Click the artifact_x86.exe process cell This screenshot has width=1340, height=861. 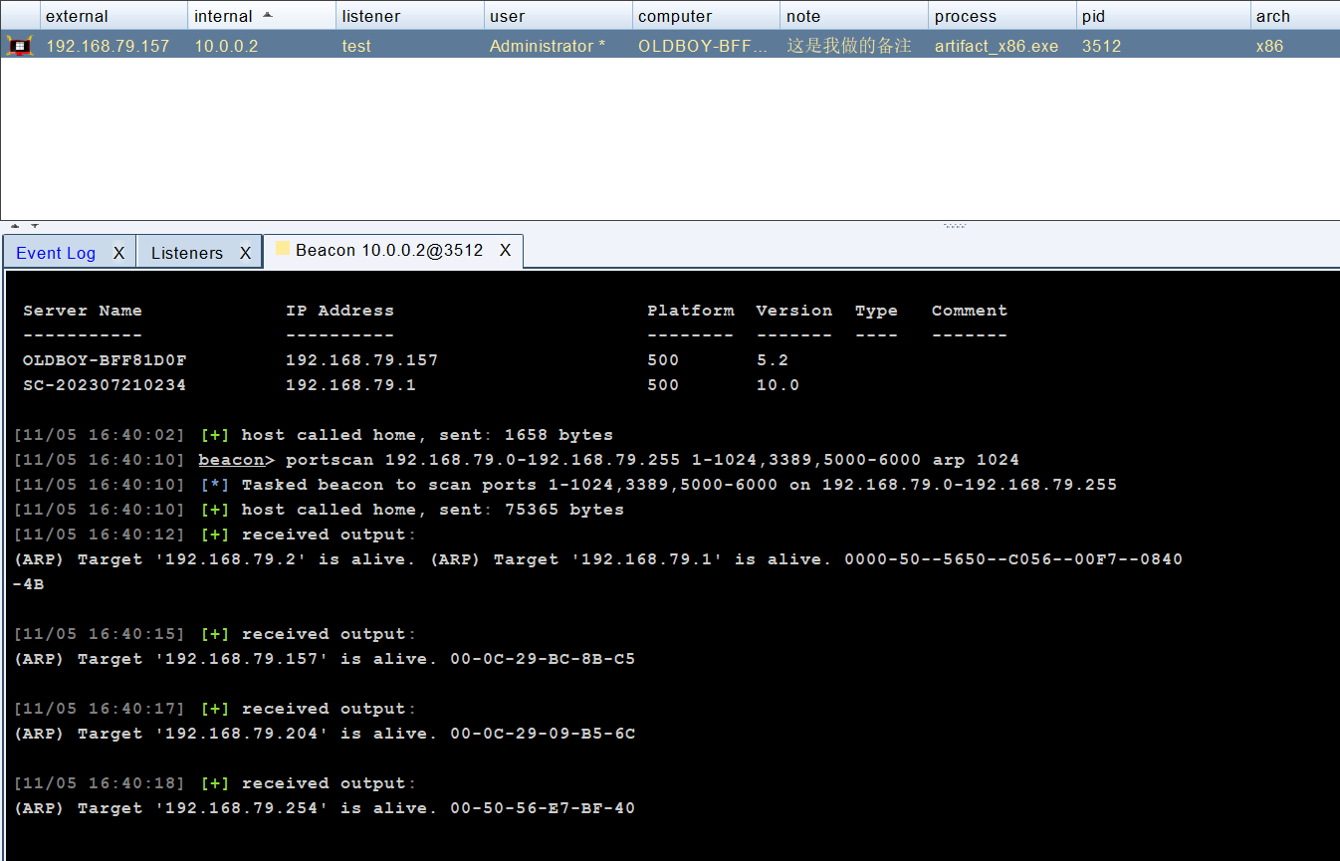point(997,46)
